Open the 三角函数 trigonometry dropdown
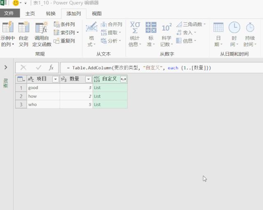The width and height of the screenshot is (263, 210). (191, 24)
